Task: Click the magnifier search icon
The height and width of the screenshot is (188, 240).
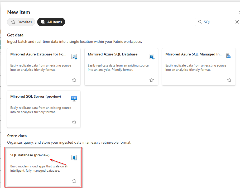Action: 200,22
